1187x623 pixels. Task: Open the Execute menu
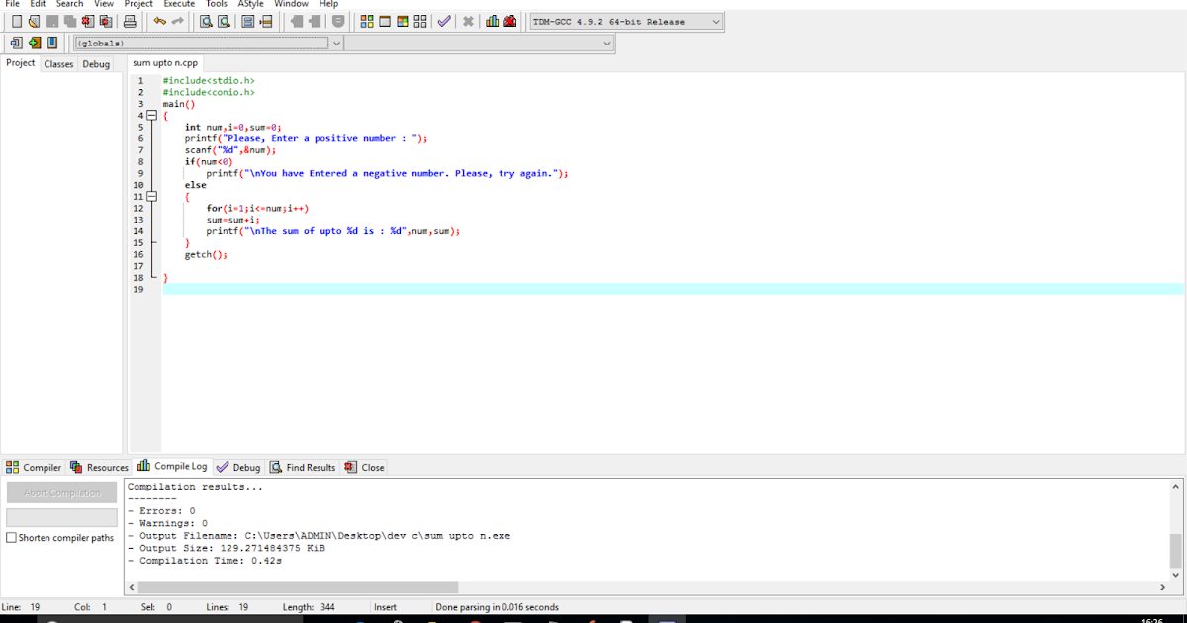180,4
